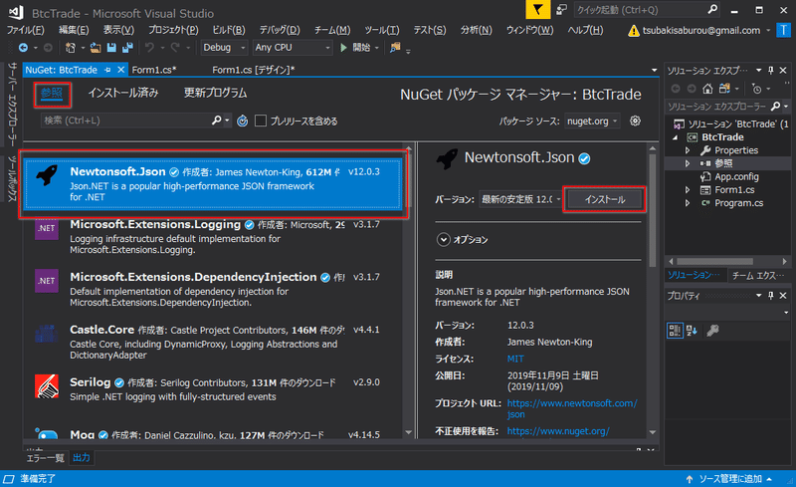Open the document tab overflow dropdown
The height and width of the screenshot is (487, 796).
(x=654, y=70)
